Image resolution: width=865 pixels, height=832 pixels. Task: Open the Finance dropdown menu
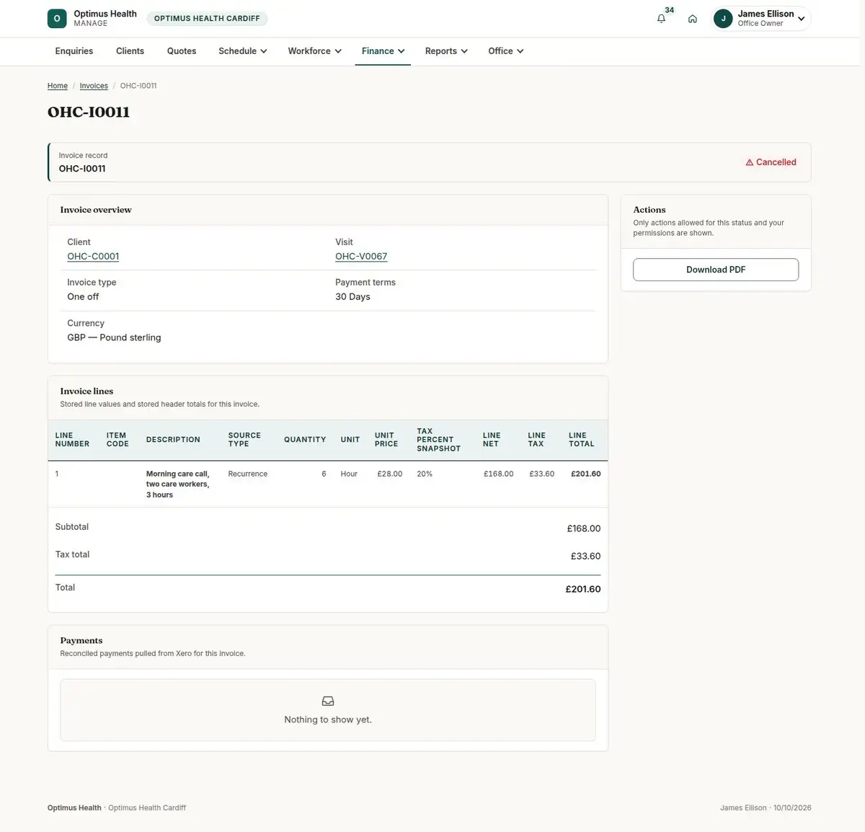[383, 51]
